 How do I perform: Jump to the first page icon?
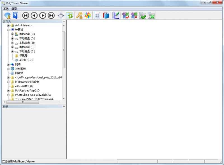point(26,16)
